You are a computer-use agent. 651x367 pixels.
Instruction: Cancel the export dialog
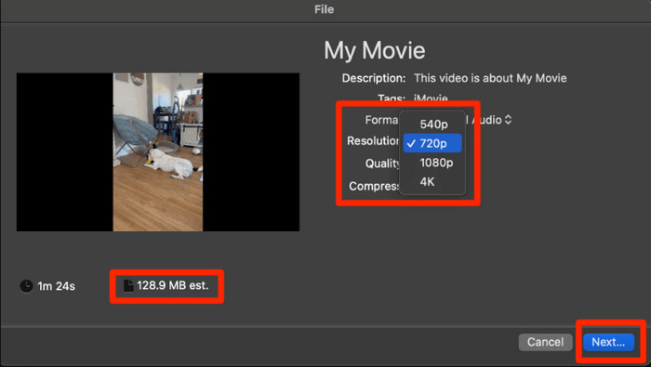545,342
